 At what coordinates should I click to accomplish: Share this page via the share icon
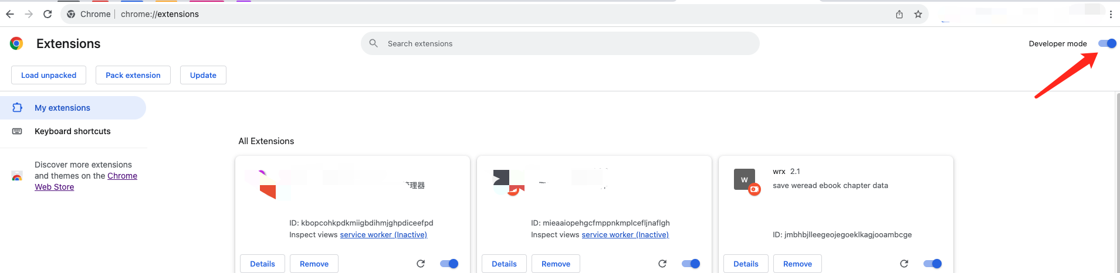click(x=899, y=14)
